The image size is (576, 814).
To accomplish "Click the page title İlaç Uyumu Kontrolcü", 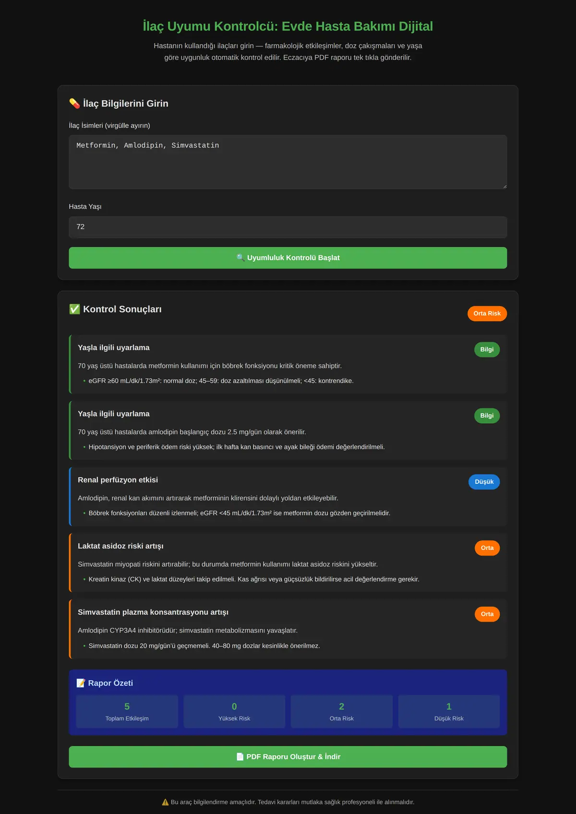I will [x=288, y=26].
